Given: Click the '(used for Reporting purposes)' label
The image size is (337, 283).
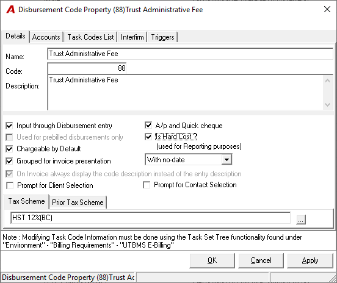Looking at the screenshot, I should pos(199,146).
